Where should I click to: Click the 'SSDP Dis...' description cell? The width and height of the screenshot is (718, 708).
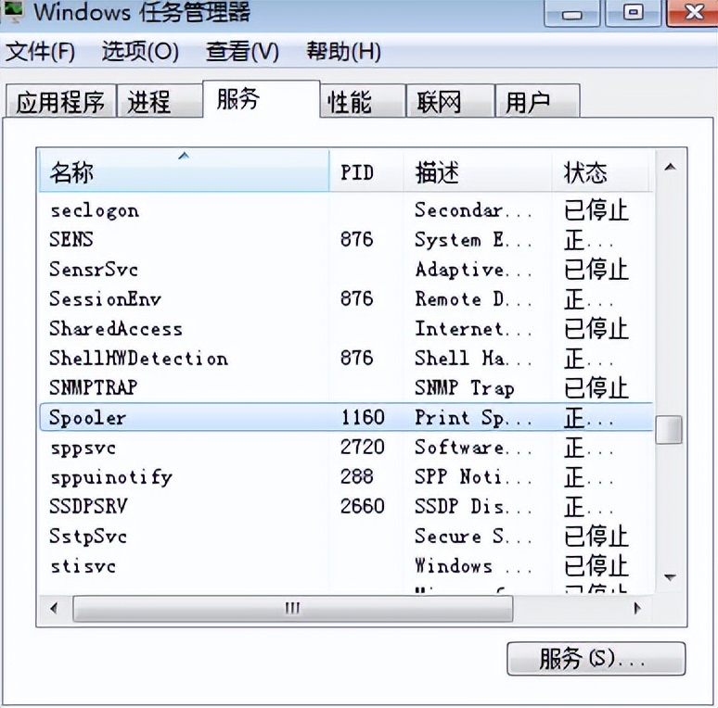pos(473,506)
